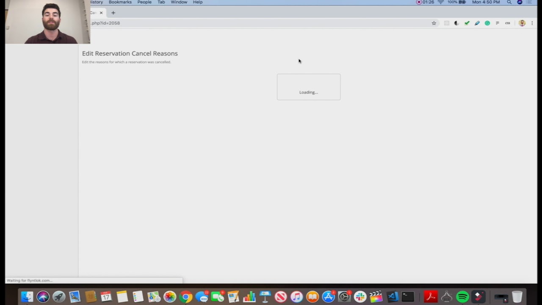Launch Slack from the dock
This screenshot has width=542, height=305.
360,297
